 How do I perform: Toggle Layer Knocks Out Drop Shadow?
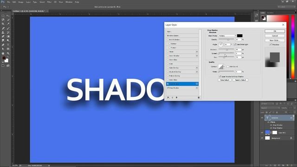(220, 77)
